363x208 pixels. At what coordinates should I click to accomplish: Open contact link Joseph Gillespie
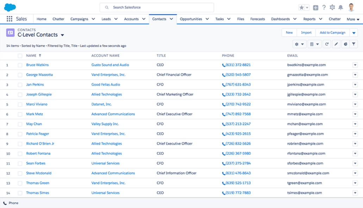[x=39, y=94]
